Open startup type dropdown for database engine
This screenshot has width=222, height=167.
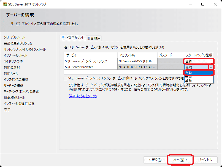coord(211,61)
